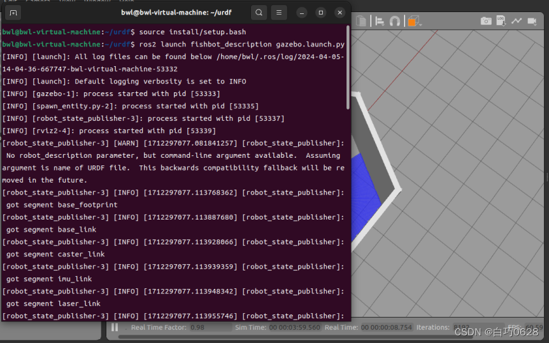Click 'Default logging verbosity is set to INFO' line
The image size is (549, 343).
pyautogui.click(x=124, y=81)
